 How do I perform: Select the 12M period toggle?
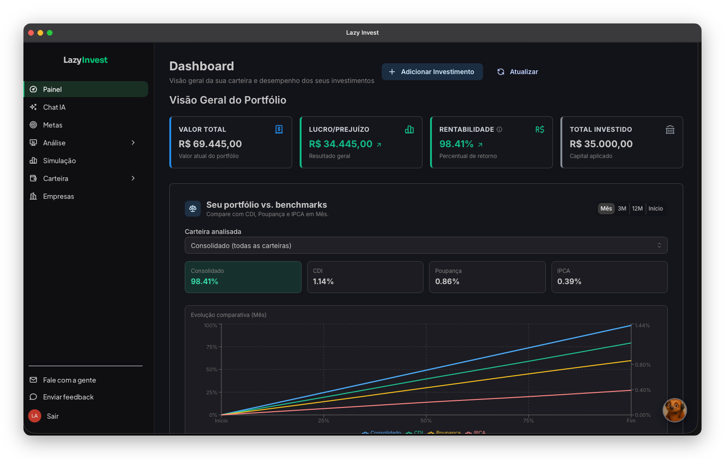pyautogui.click(x=637, y=209)
